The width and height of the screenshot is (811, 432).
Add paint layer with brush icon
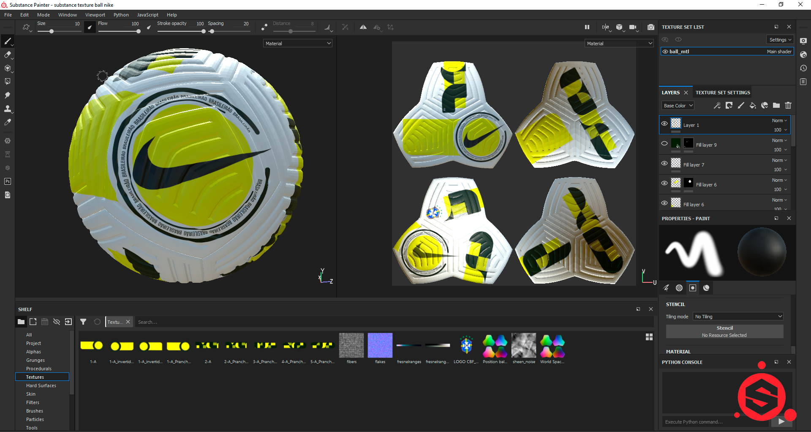(741, 105)
